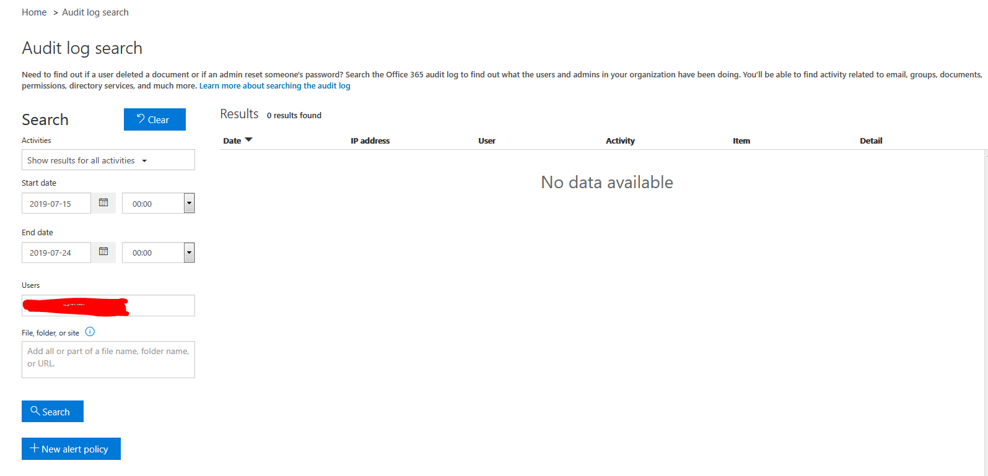Image resolution: width=988 pixels, height=476 pixels.
Task: Sort by the Date column header
Action: (x=232, y=141)
